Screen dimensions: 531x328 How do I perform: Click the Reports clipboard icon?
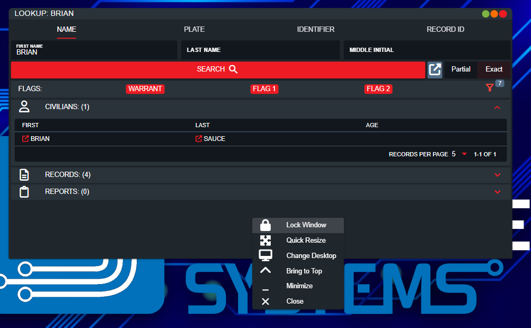(24, 192)
